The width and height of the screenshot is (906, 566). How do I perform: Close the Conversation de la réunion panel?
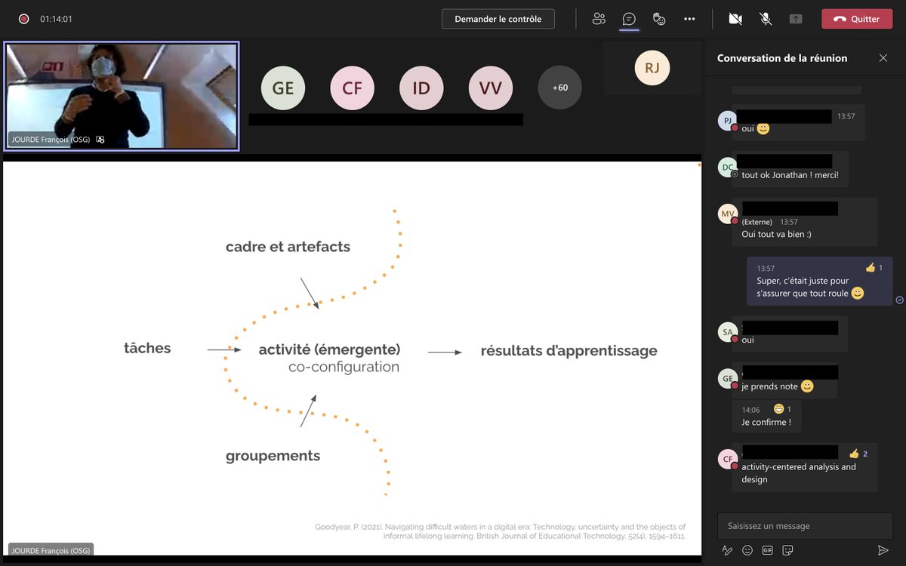[883, 58]
